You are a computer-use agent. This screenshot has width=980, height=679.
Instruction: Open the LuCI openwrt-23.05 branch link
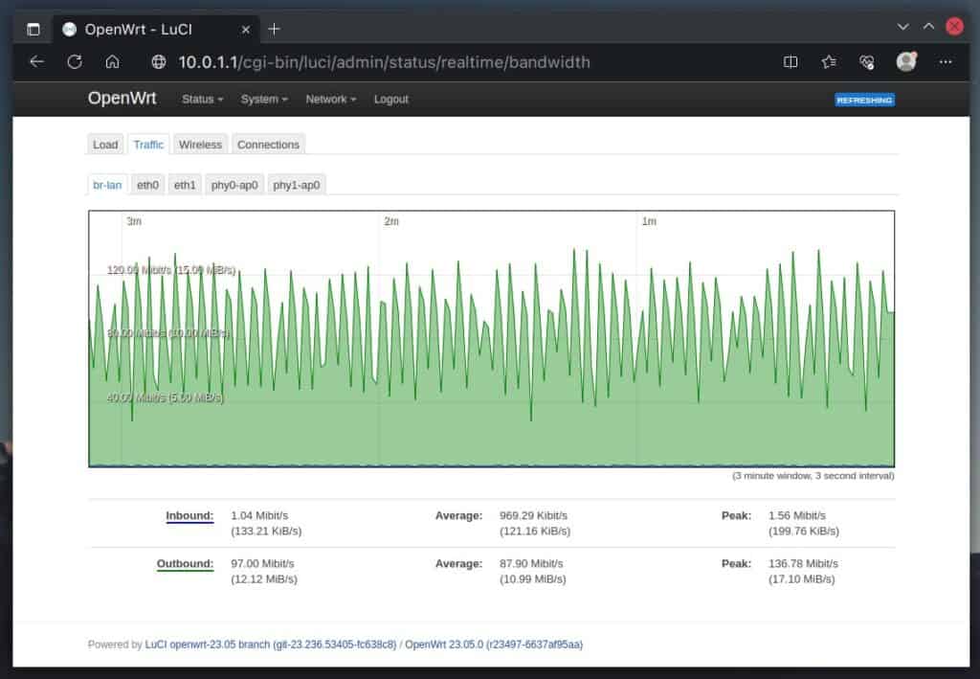tap(270, 645)
